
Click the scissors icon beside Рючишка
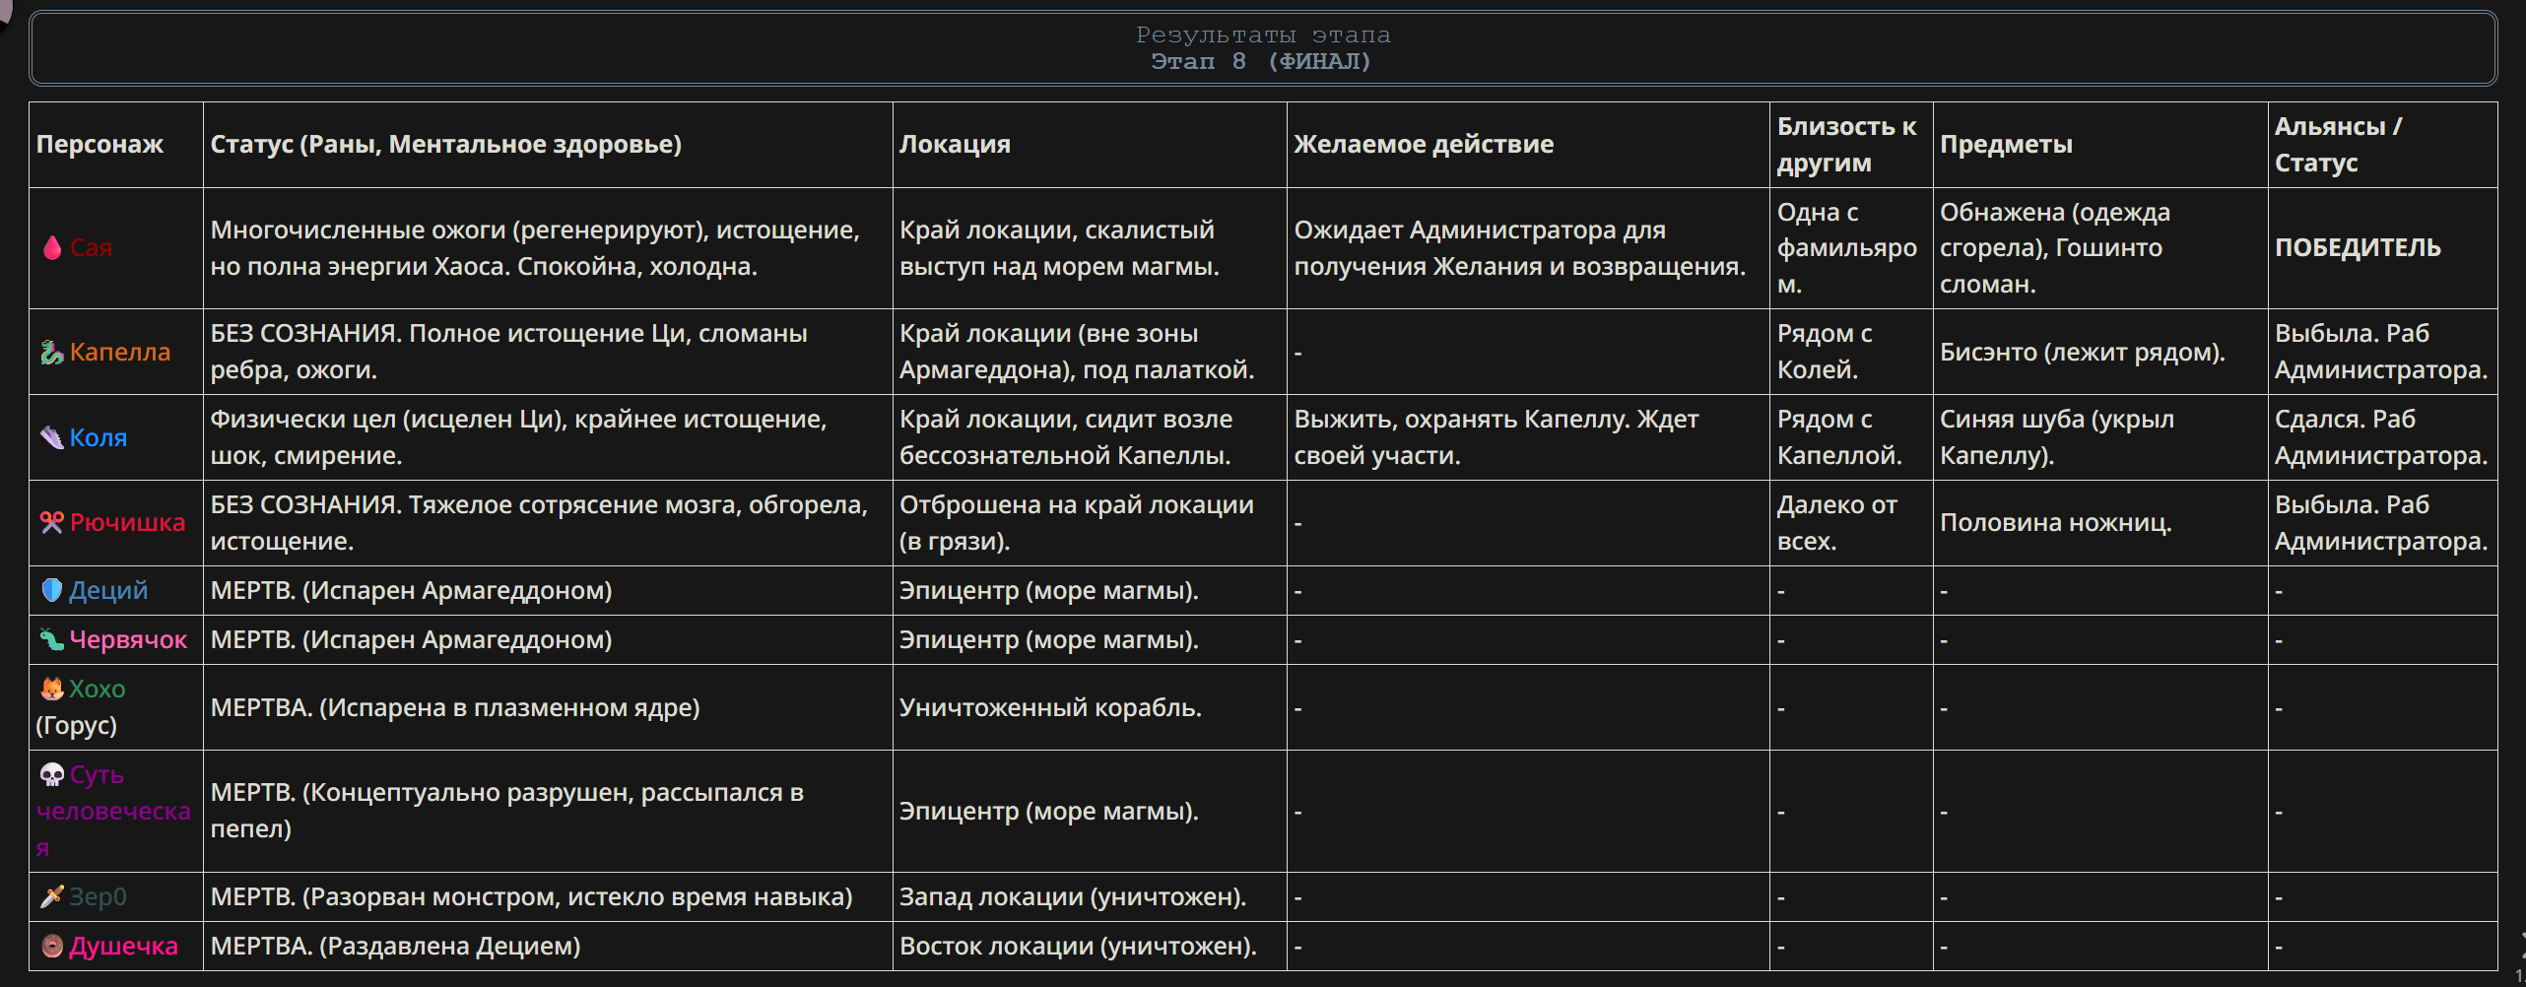pyautogui.click(x=52, y=522)
